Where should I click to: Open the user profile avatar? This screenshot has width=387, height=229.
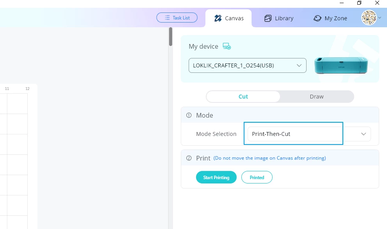coord(369,18)
